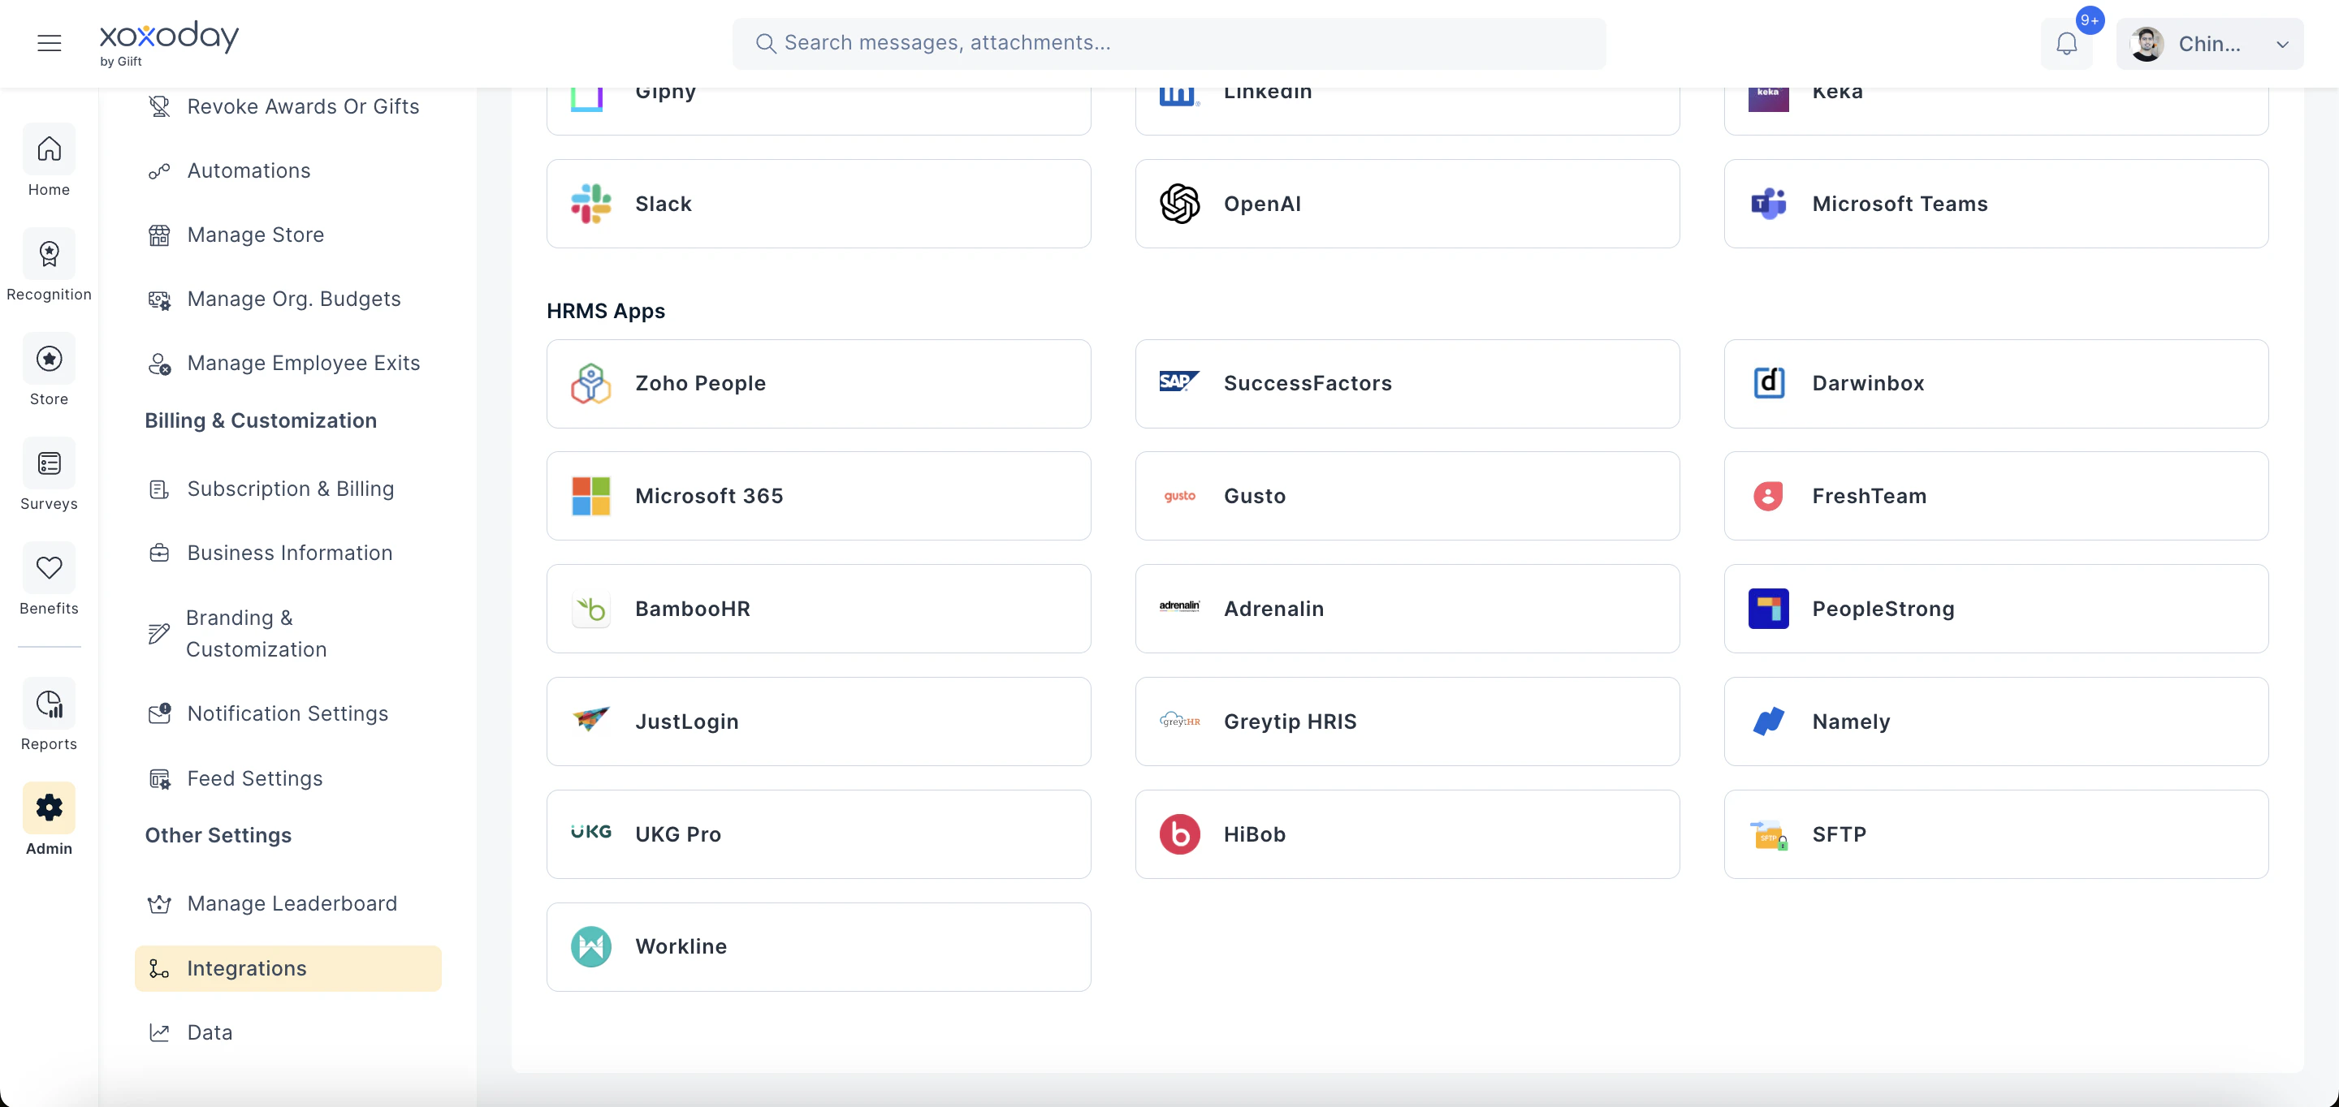The width and height of the screenshot is (2339, 1107).
Task: Open Manage Store
Action: [288, 235]
